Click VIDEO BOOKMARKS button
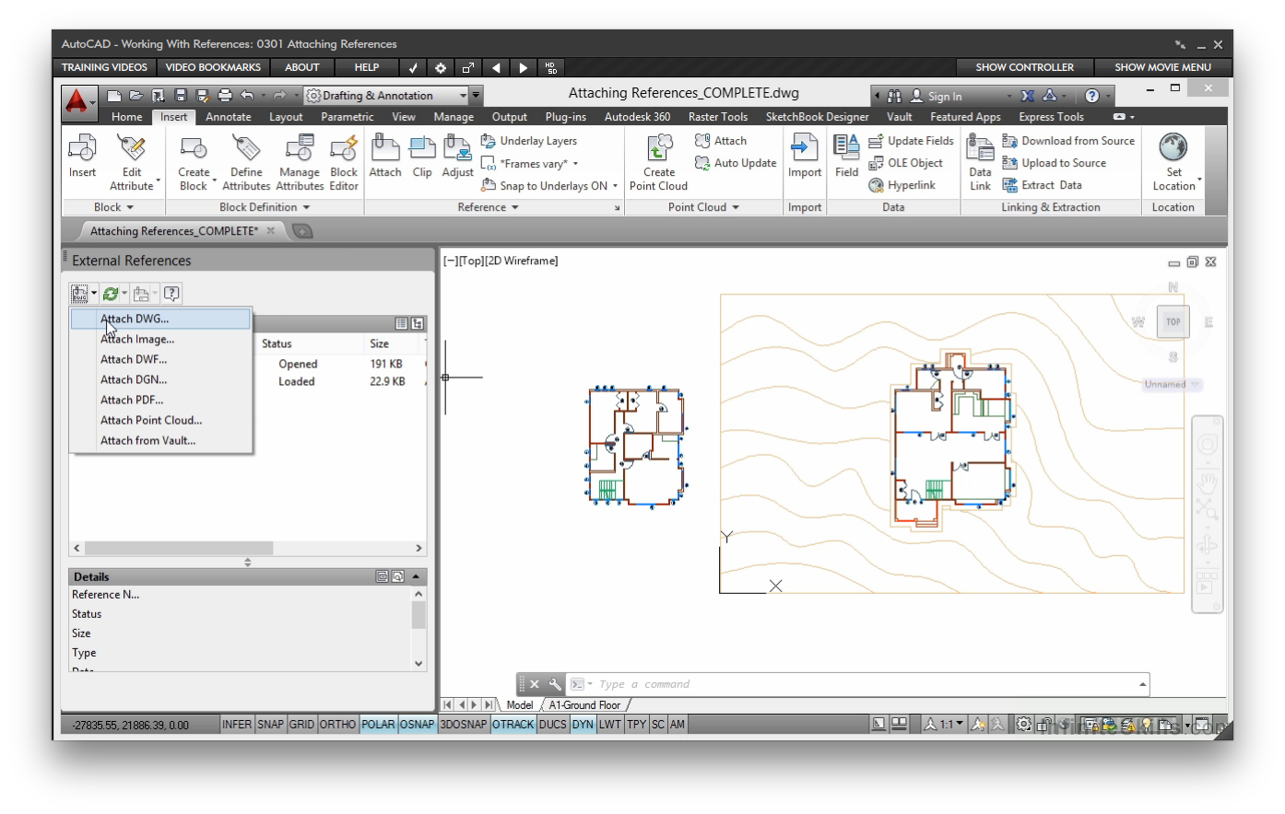This screenshot has width=1285, height=814. pos(213,67)
